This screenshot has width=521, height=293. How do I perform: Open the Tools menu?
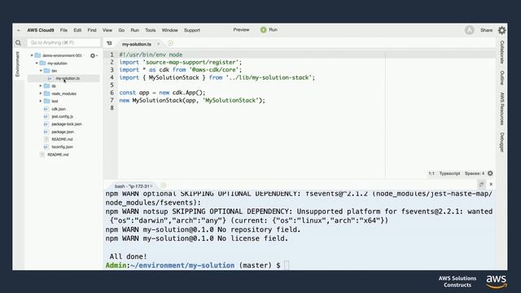pos(150,30)
